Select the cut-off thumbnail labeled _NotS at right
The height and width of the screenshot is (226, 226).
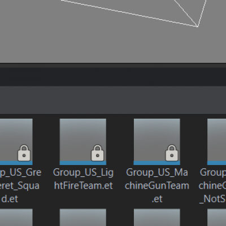(216, 142)
